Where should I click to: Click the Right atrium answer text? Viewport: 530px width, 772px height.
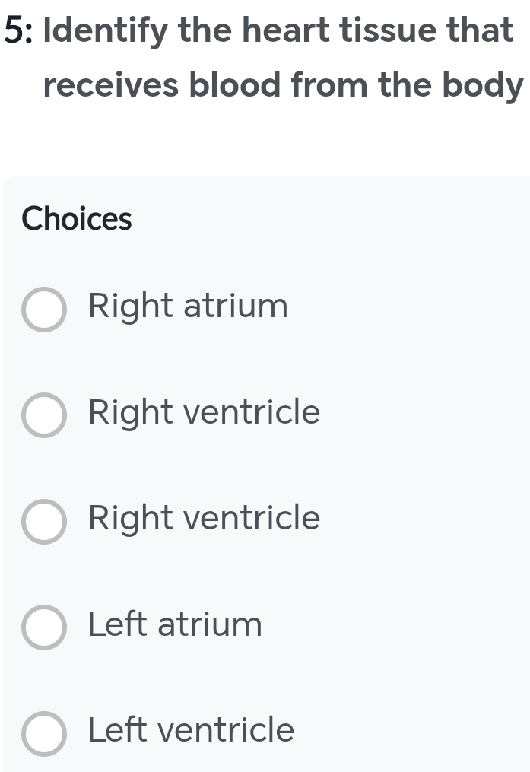click(x=188, y=307)
